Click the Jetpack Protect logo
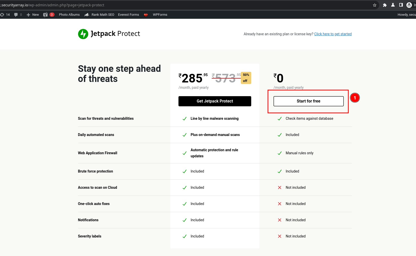 click(109, 34)
